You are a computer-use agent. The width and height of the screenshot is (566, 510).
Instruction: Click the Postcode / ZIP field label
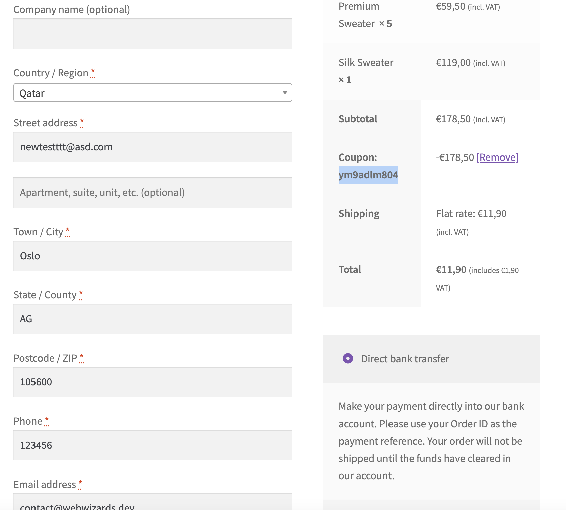tap(45, 358)
